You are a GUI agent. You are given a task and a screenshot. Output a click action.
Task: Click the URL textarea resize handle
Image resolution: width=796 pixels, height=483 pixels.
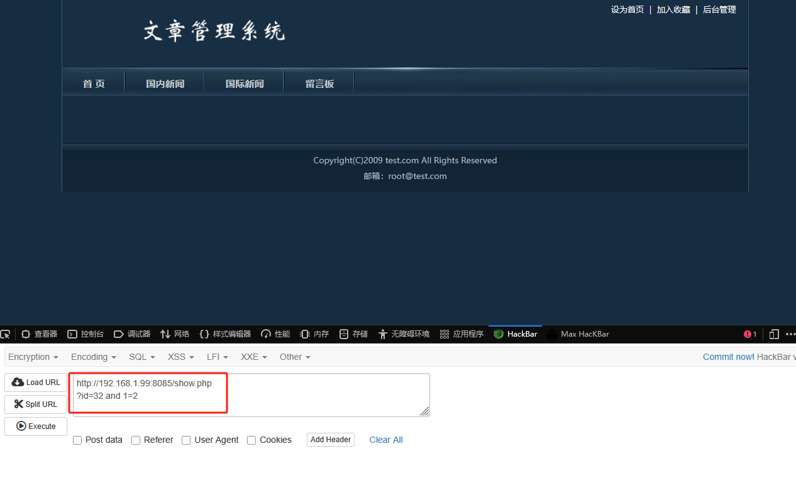pos(425,411)
